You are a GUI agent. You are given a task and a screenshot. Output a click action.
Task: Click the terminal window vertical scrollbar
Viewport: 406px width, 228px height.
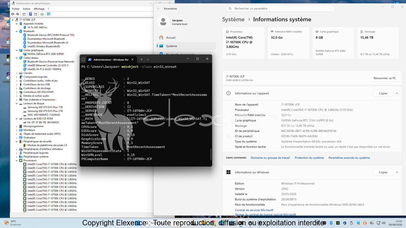click(x=211, y=154)
